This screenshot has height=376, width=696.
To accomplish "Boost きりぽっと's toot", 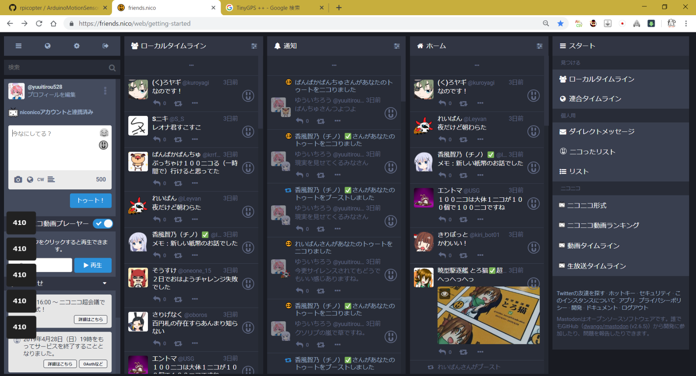I will point(463,255).
